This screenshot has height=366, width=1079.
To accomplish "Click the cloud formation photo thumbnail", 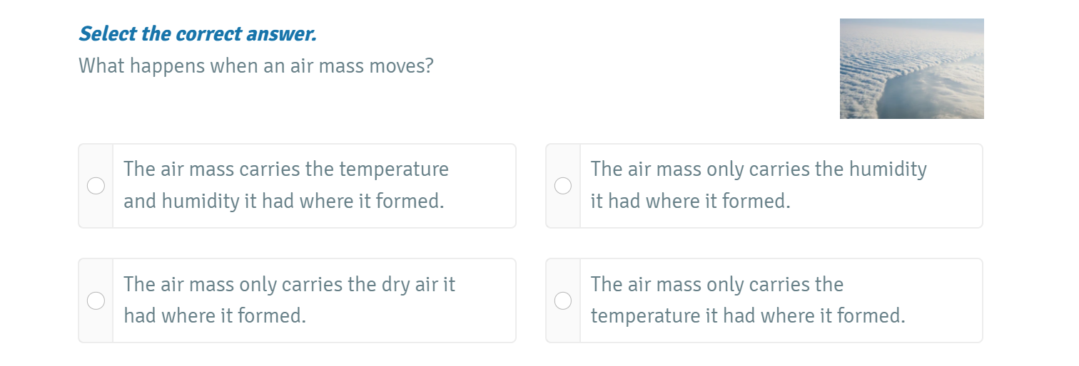I will tap(911, 68).
